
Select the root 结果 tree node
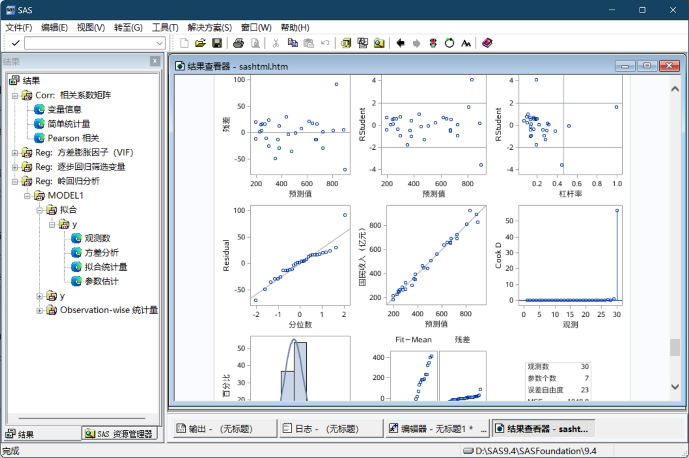click(x=31, y=81)
